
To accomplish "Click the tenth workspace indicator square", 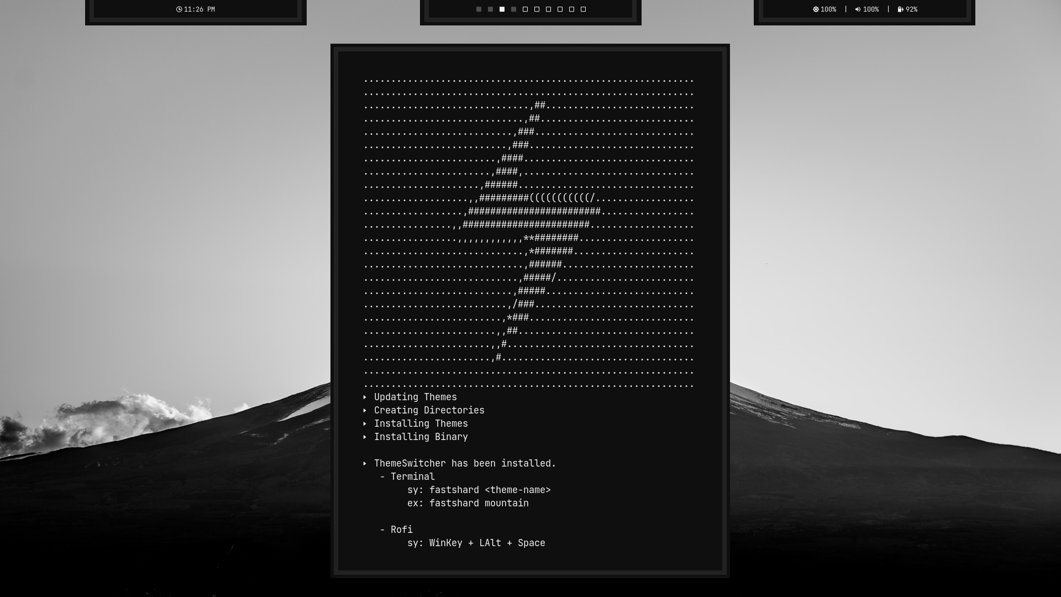I will tap(582, 9).
